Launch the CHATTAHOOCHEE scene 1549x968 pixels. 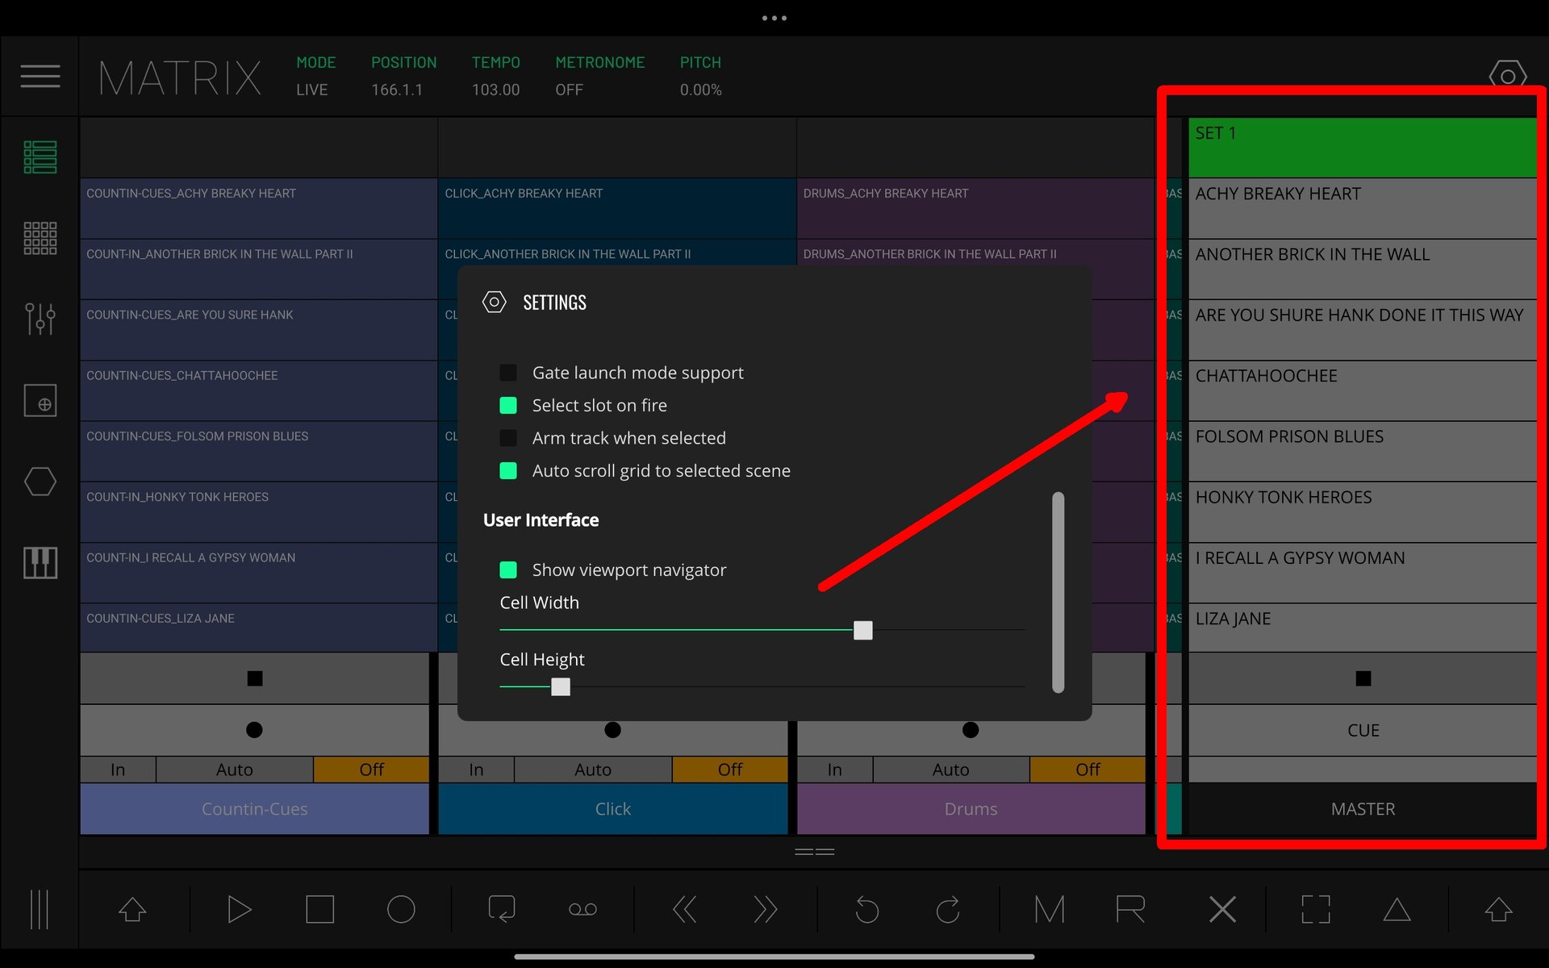point(1362,390)
